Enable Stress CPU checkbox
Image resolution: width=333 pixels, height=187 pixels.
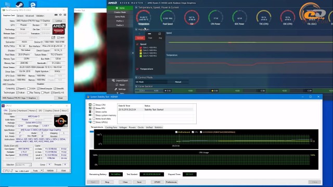[x=94, y=105]
